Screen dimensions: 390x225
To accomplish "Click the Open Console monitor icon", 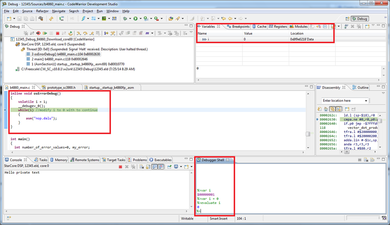I will [x=176, y=167].
